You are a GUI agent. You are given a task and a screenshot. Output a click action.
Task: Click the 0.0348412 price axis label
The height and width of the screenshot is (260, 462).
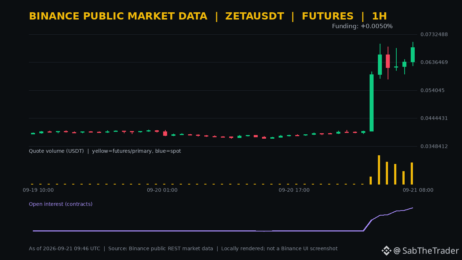point(434,146)
